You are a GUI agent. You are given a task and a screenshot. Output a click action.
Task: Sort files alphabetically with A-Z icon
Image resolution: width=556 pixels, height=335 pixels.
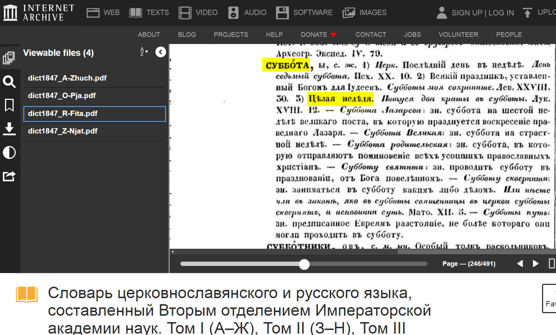pyautogui.click(x=144, y=52)
